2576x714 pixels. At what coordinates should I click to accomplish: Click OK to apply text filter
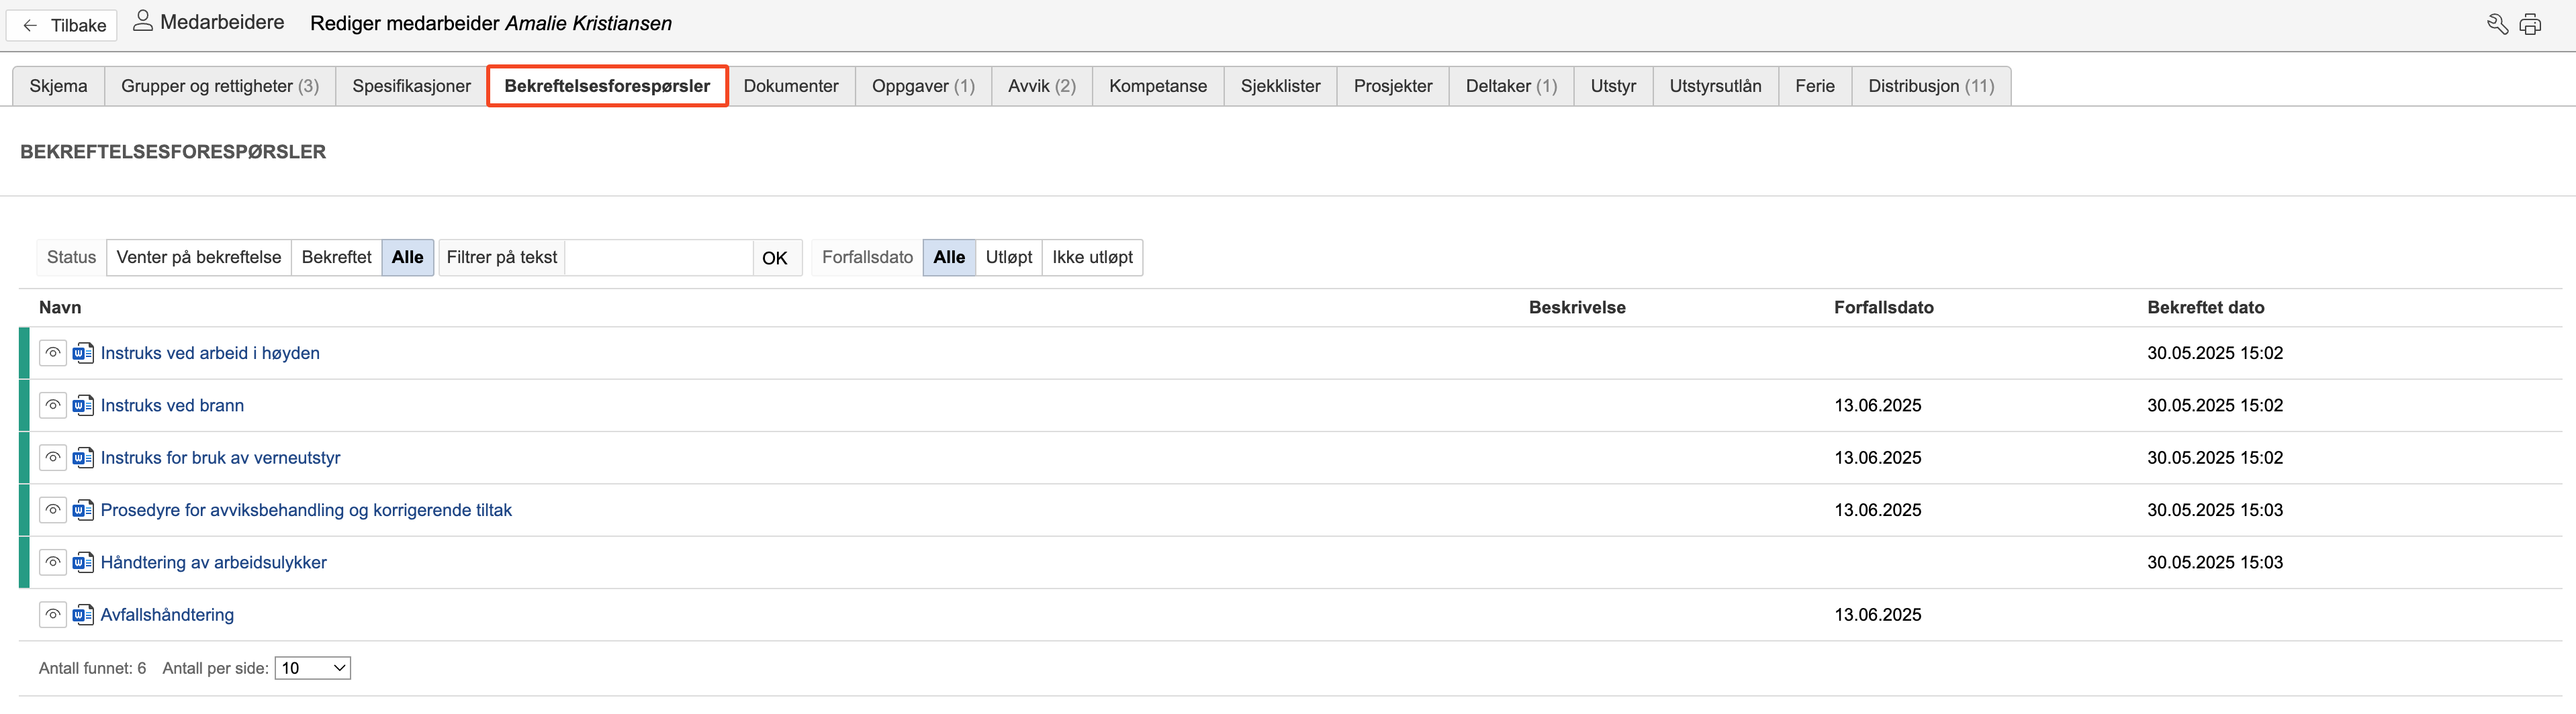click(x=774, y=258)
